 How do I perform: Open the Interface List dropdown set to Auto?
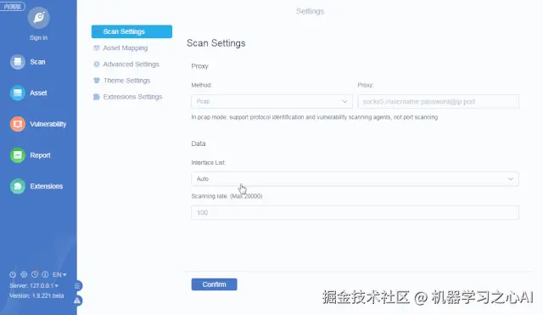coord(355,179)
